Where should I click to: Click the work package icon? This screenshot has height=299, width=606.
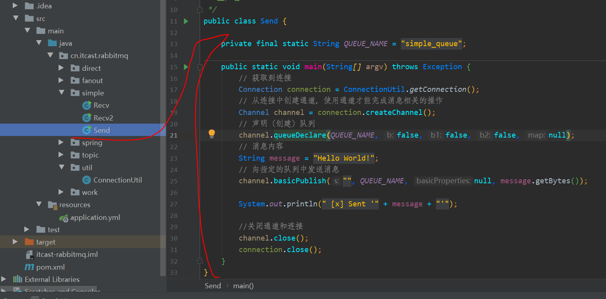pos(75,192)
